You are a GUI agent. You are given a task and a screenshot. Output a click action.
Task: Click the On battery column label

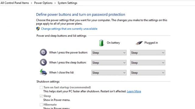pyautogui.click(x=113, y=43)
